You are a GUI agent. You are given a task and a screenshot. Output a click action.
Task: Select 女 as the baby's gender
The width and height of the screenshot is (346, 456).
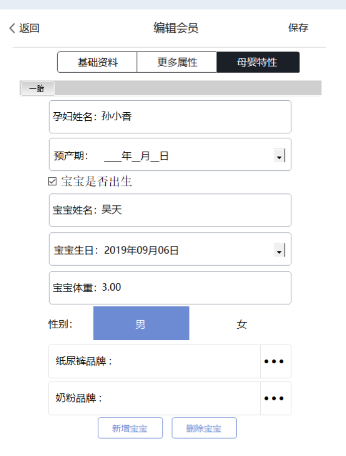tap(241, 323)
